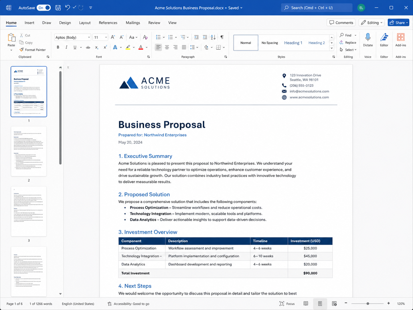Open the Comments pane
This screenshot has width=413, height=310.
click(x=341, y=23)
